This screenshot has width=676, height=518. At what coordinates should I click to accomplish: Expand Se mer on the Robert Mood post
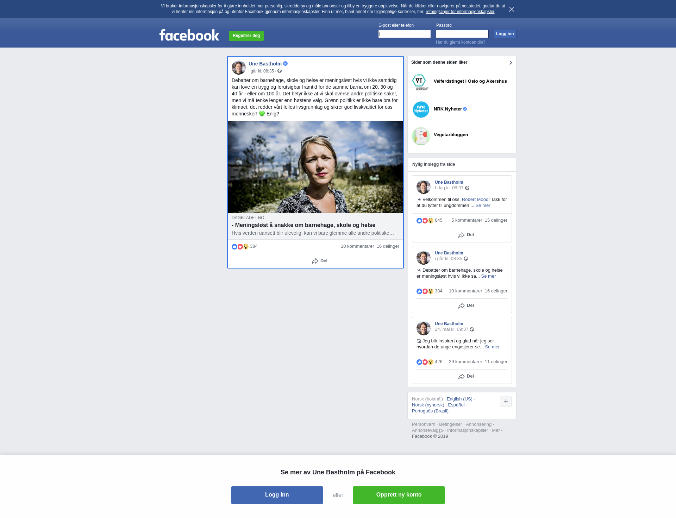(483, 206)
